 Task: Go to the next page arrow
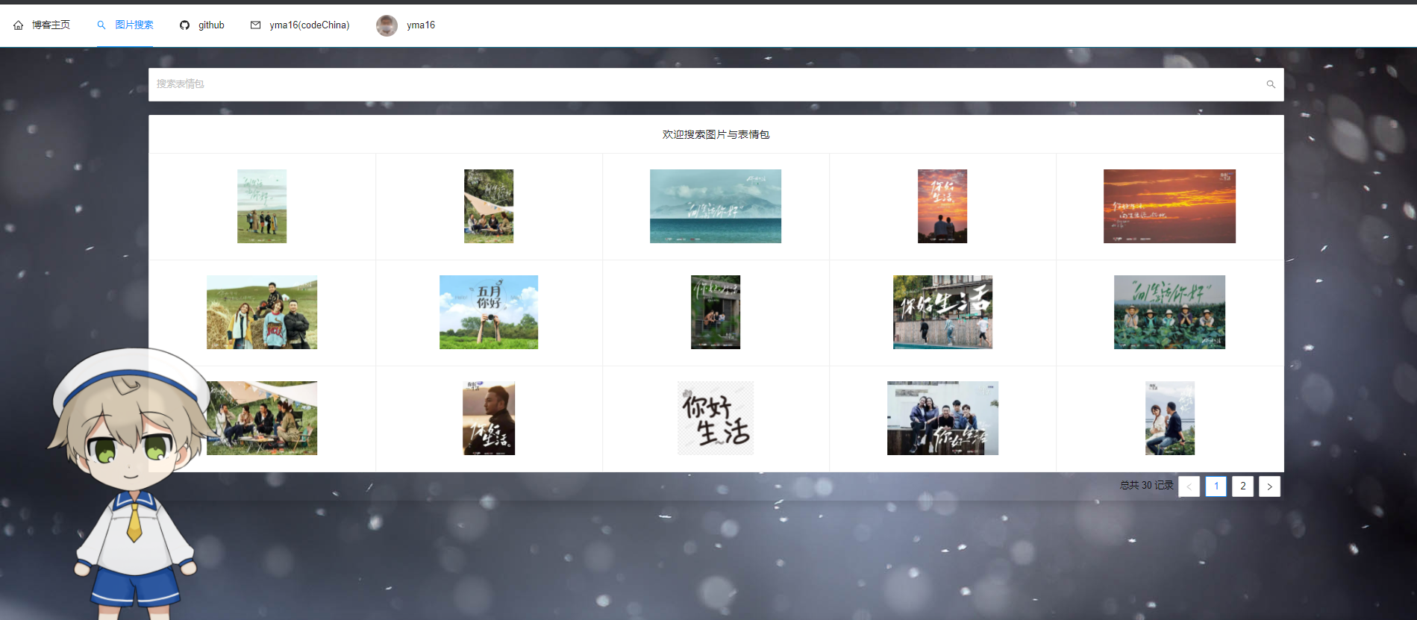click(x=1269, y=486)
